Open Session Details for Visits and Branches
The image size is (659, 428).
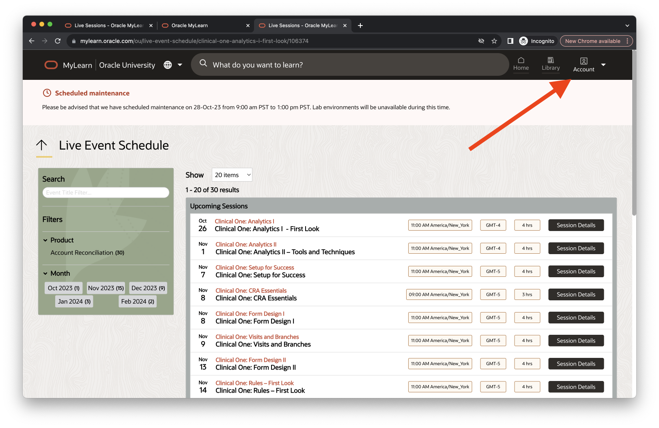click(x=576, y=341)
